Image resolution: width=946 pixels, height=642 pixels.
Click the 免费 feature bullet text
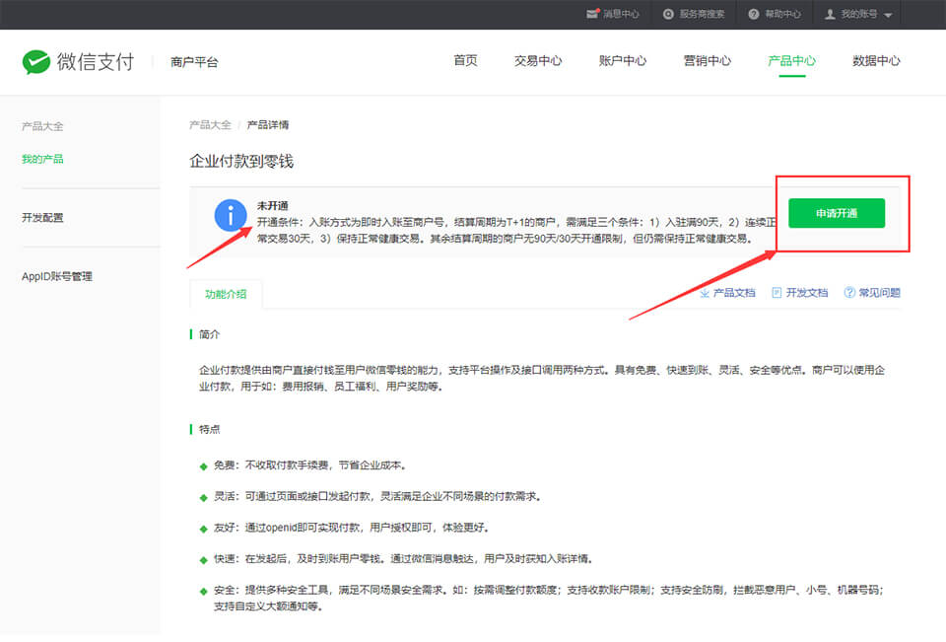pos(311,465)
